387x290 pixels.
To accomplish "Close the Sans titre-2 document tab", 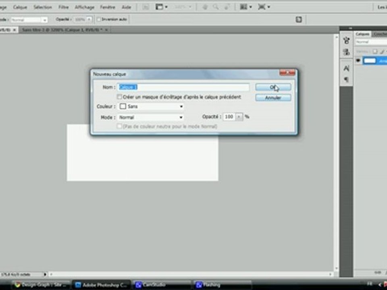I will tap(106, 30).
